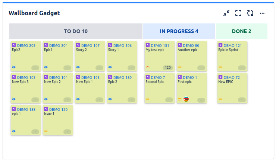276x161 pixels.
Task: Select the DONE 2 column header
Action: [x=242, y=31]
